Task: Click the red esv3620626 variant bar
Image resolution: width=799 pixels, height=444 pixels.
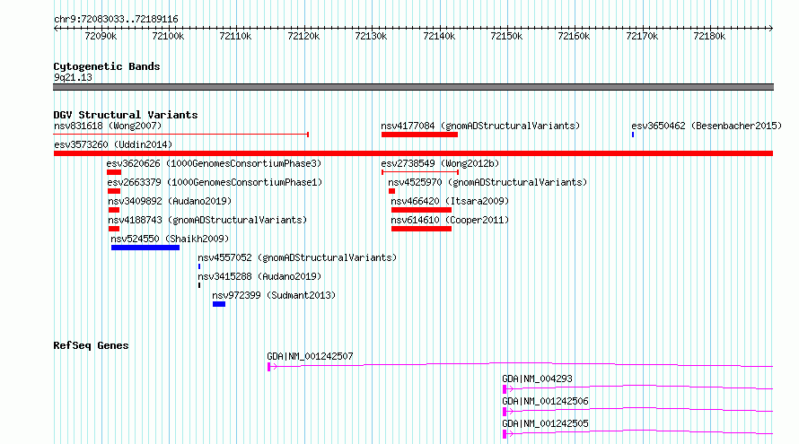Action: [x=114, y=172]
